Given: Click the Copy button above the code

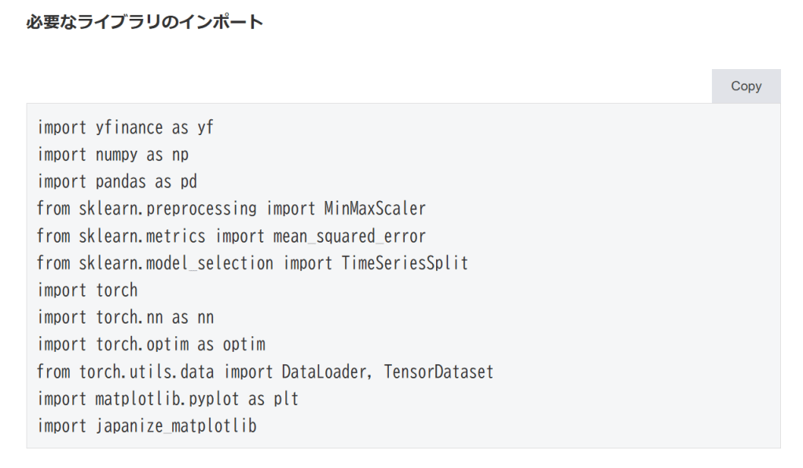Looking at the screenshot, I should click(746, 86).
